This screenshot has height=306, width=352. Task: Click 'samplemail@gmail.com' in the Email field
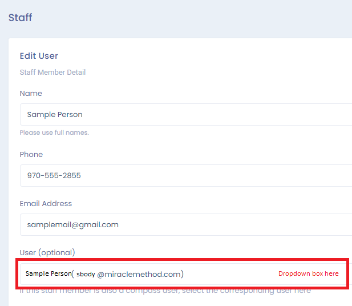point(72,224)
